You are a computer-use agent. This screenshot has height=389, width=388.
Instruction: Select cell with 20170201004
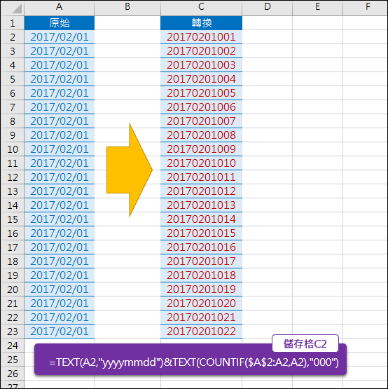click(201, 79)
